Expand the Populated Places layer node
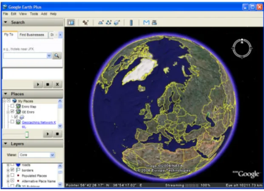The width and height of the screenshot is (264, 191). (x=8, y=176)
